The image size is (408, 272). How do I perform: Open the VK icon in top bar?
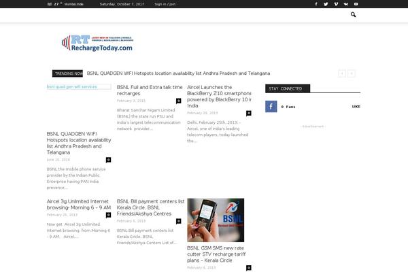tap(346, 4)
